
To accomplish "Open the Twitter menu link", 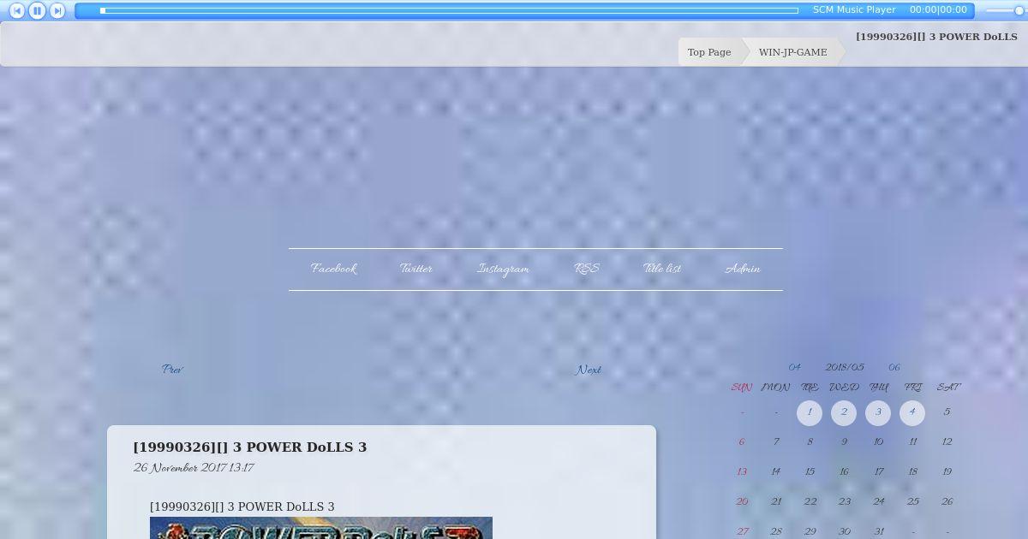I will pyautogui.click(x=416, y=269).
